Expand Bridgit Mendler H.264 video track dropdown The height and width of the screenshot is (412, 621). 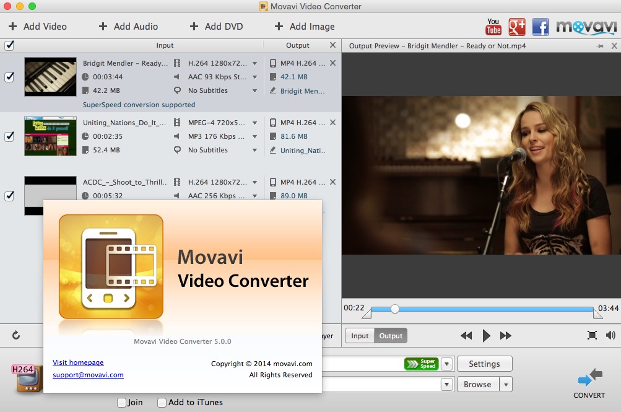point(254,63)
